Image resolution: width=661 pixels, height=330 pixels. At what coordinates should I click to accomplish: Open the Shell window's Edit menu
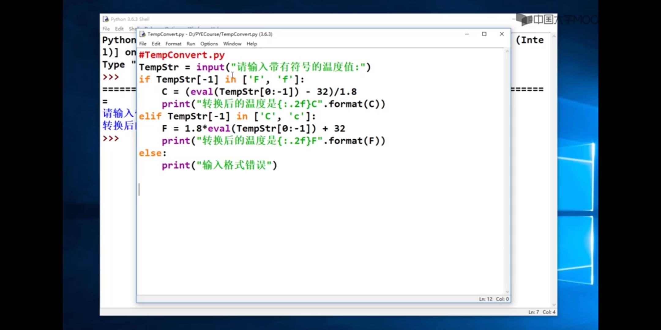point(119,29)
